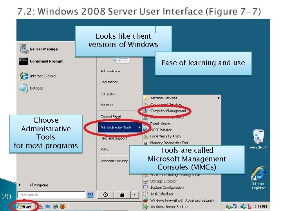Click the user tasks picture at menu top
The image size is (282, 211).
[121, 59]
